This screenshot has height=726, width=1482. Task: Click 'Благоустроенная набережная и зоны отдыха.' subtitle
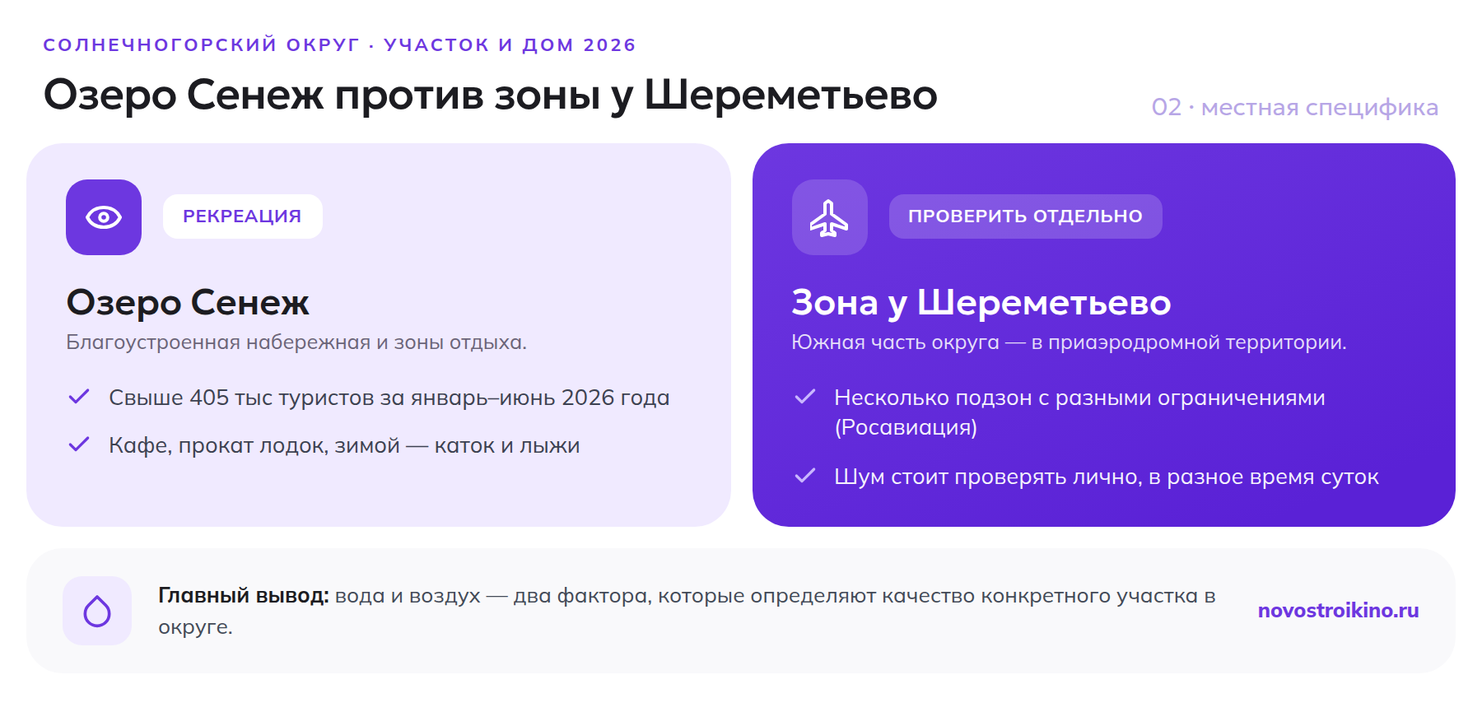click(296, 342)
